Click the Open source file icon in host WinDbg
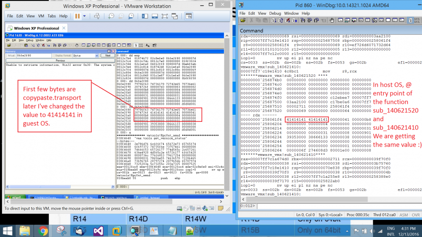 point(243,21)
